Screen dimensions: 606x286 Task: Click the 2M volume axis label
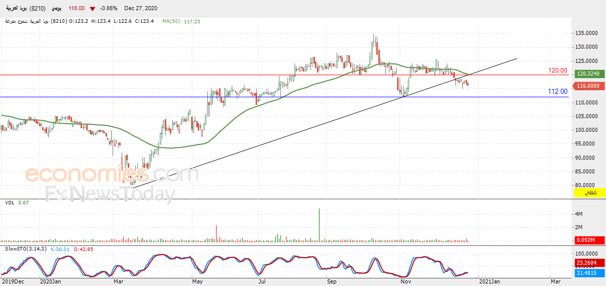(579, 227)
